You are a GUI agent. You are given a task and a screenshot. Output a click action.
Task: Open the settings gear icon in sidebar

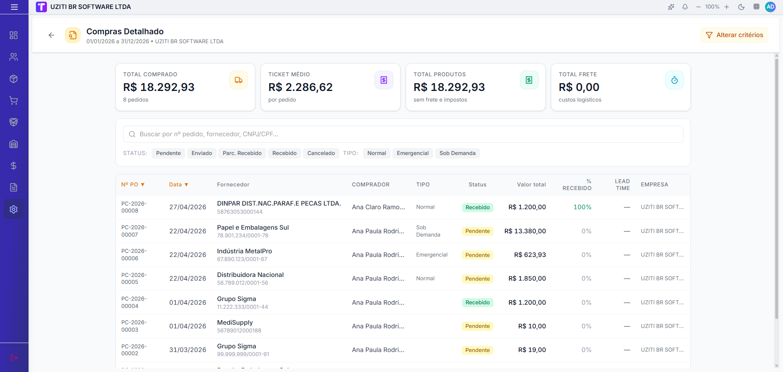click(x=13, y=209)
